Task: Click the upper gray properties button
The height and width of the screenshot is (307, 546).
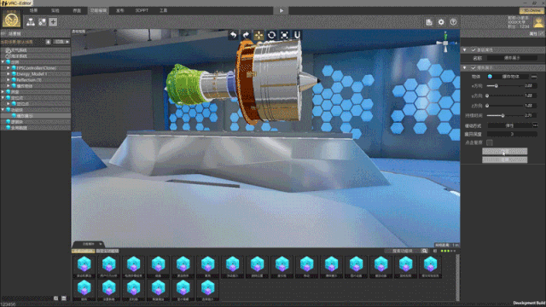Action: pos(504,151)
